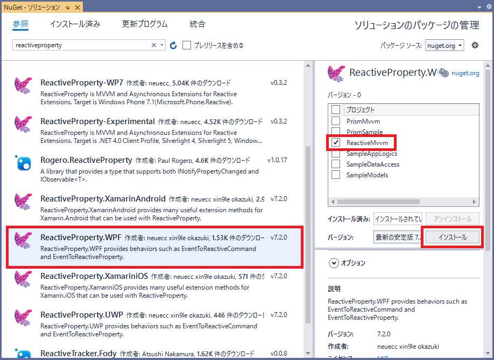
Task: Click the アンインストール uninstall button
Action: point(453,219)
